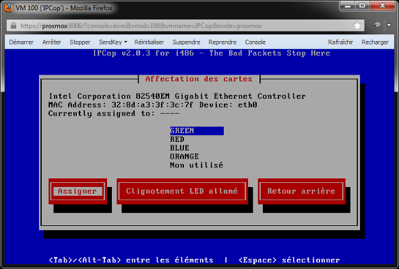Click the 'Clignotement LED allumé' button
The height and width of the screenshot is (269, 399).
[182, 191]
